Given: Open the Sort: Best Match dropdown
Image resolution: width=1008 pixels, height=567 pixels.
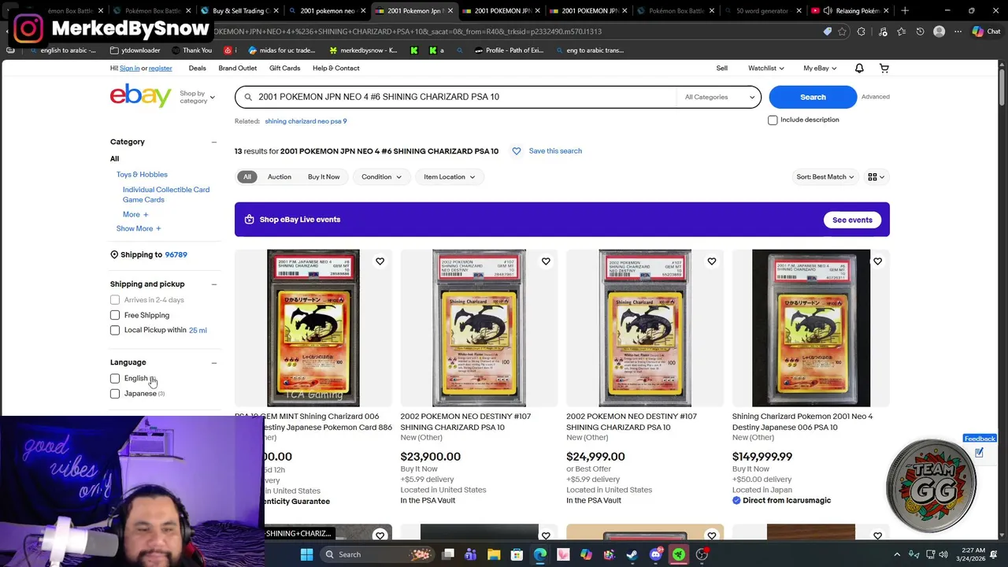Looking at the screenshot, I should pos(825,177).
